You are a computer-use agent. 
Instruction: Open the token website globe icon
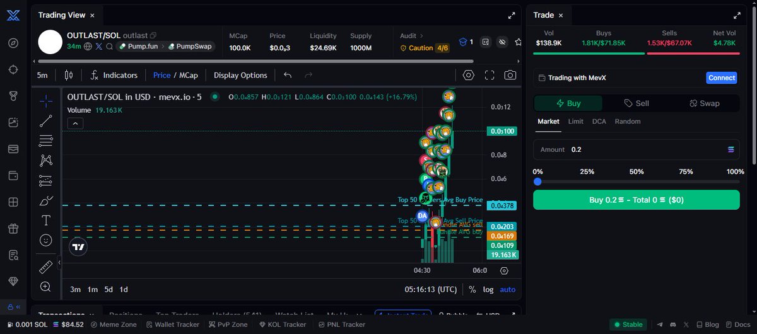click(88, 47)
